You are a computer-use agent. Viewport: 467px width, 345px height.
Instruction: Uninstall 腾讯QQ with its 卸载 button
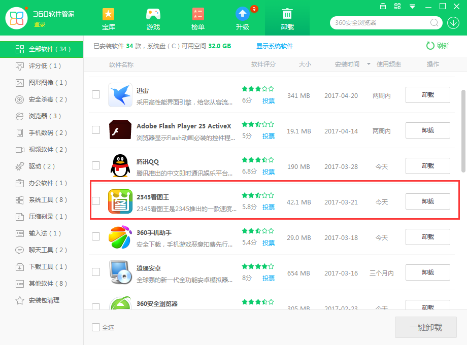(427, 166)
